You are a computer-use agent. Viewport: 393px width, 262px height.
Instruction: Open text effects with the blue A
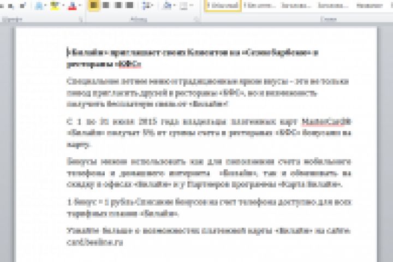point(39,5)
